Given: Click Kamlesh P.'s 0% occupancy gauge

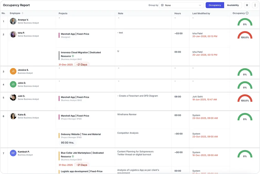Looking at the screenshot, I should point(245,154).
